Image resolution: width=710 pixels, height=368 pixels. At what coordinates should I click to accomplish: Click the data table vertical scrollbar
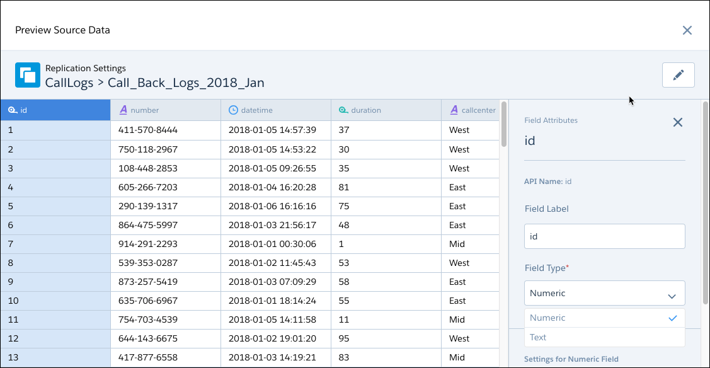pos(503,124)
